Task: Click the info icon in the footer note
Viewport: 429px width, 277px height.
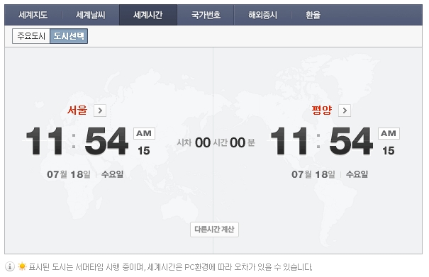Action: point(10,266)
